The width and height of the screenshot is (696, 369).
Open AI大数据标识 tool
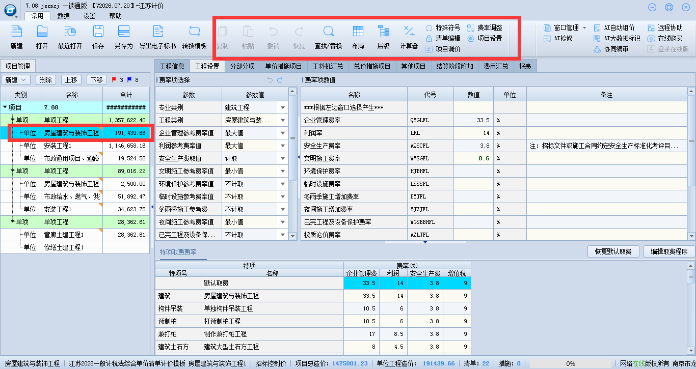[x=618, y=38]
